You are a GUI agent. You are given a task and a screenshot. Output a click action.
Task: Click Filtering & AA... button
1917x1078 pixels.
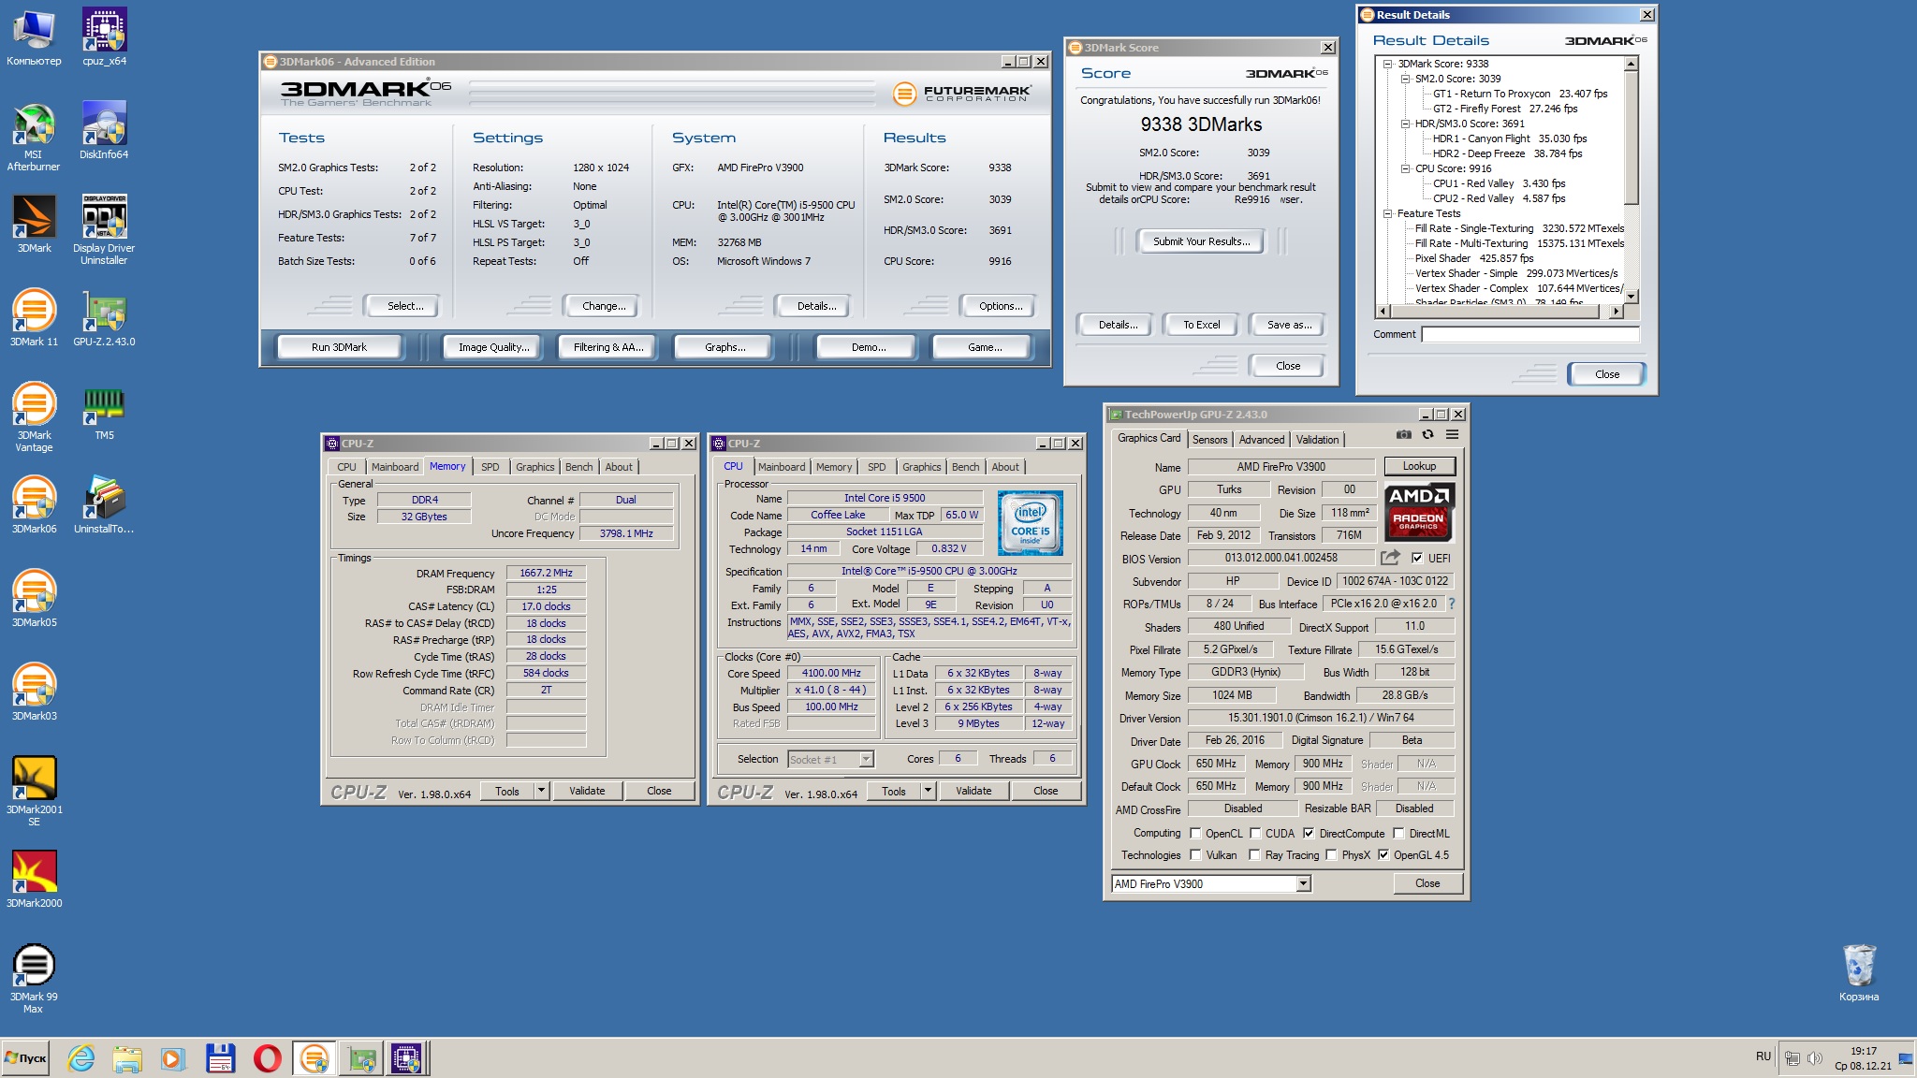(607, 347)
